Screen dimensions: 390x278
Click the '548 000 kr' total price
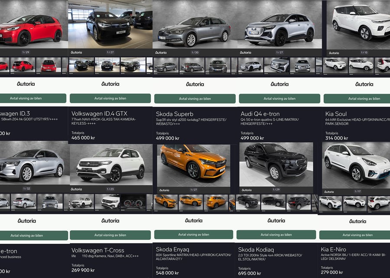[x=167, y=273]
